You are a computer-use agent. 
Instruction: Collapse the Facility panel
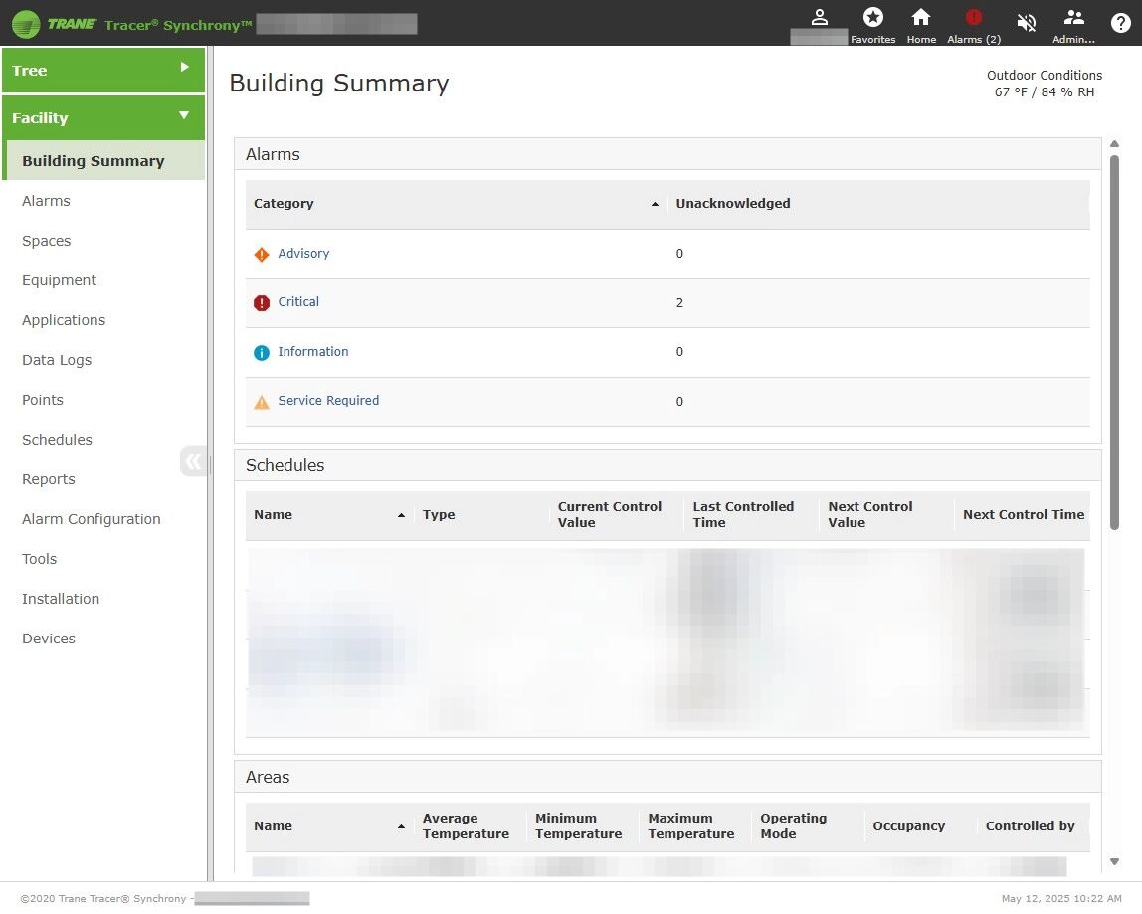(103, 118)
